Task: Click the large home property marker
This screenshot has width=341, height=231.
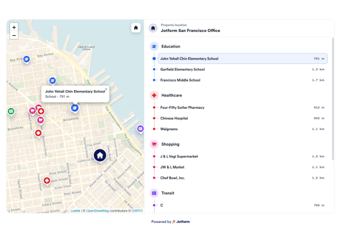Action: (100, 156)
